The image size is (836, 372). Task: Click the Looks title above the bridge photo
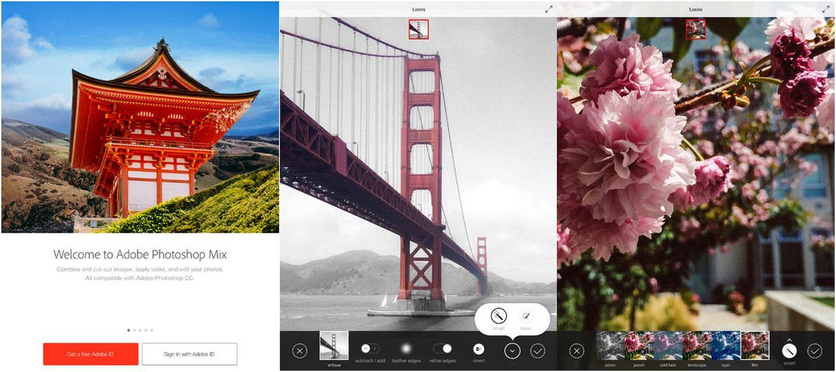click(419, 10)
